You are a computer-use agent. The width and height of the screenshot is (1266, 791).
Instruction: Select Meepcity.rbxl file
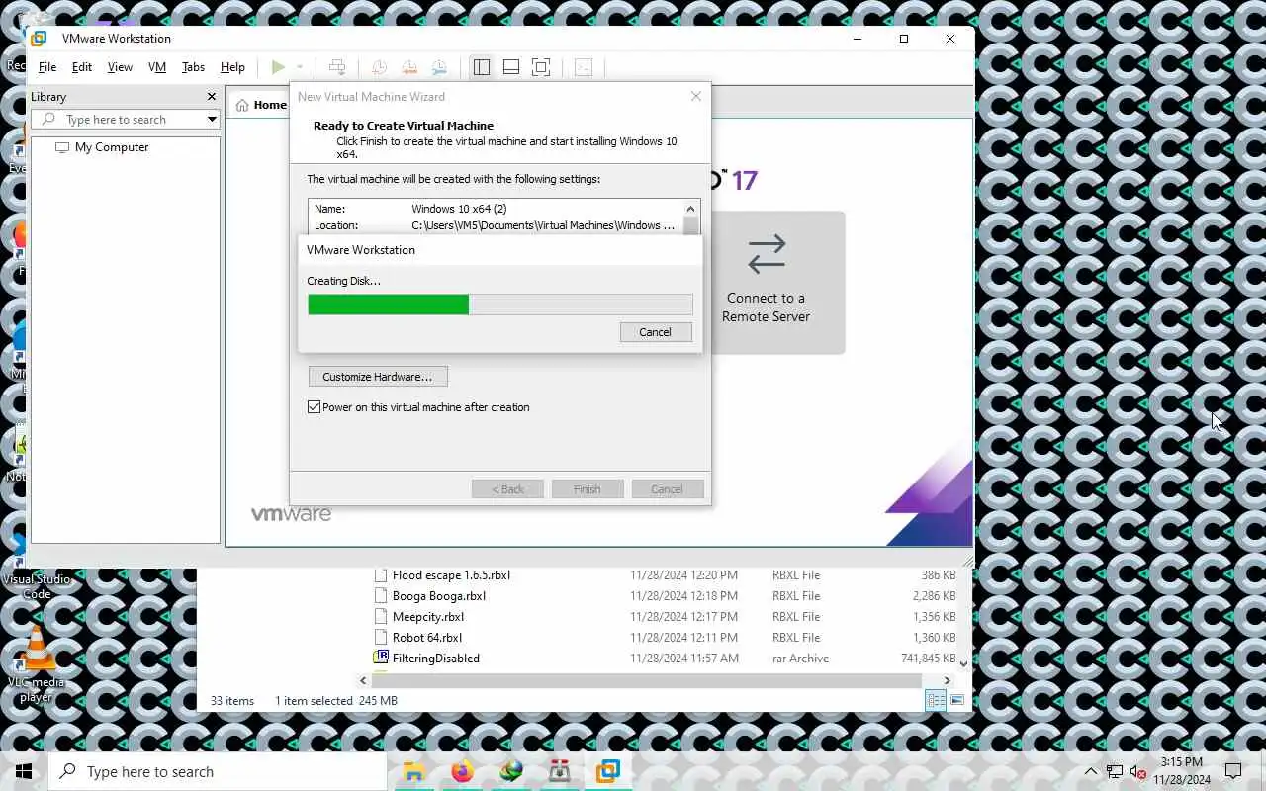[427, 617]
